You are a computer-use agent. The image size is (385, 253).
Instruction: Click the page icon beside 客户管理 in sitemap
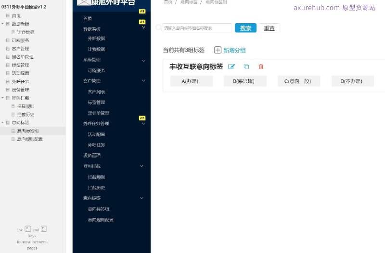8,49
